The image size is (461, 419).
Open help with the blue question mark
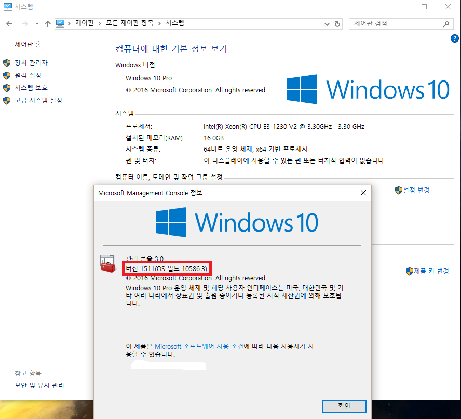455,38
